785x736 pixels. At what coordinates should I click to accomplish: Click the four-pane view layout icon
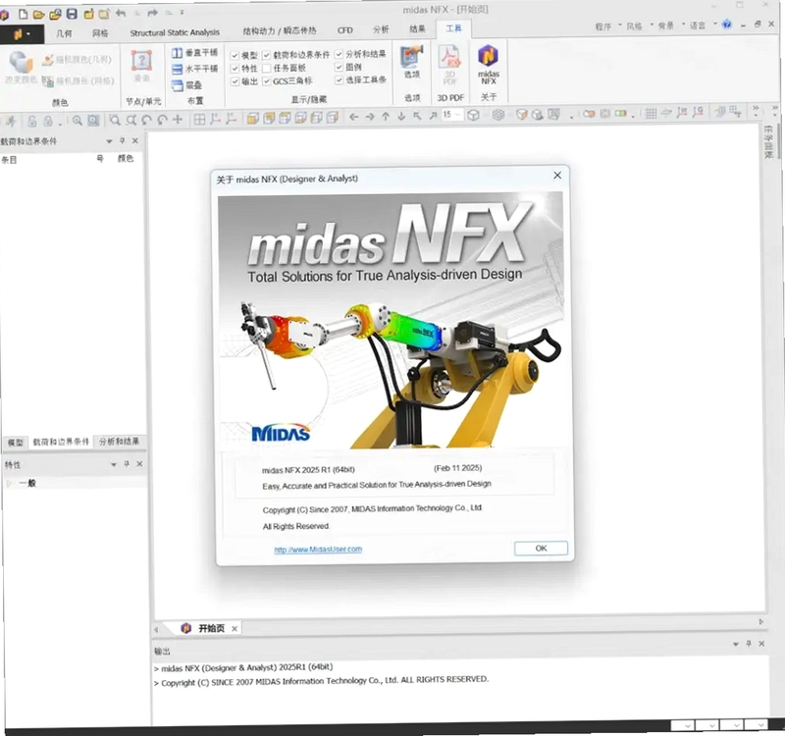(x=199, y=119)
